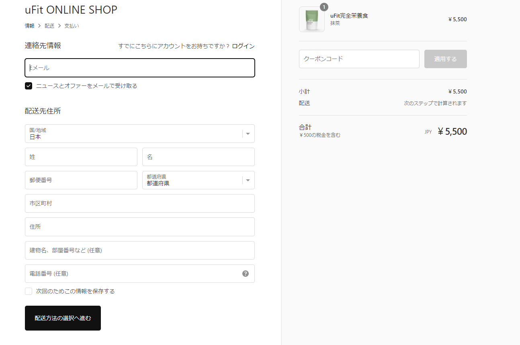Screen dimensions: 520x345
Task: Click 配送方法の選択へ進む button
Action: [63, 318]
